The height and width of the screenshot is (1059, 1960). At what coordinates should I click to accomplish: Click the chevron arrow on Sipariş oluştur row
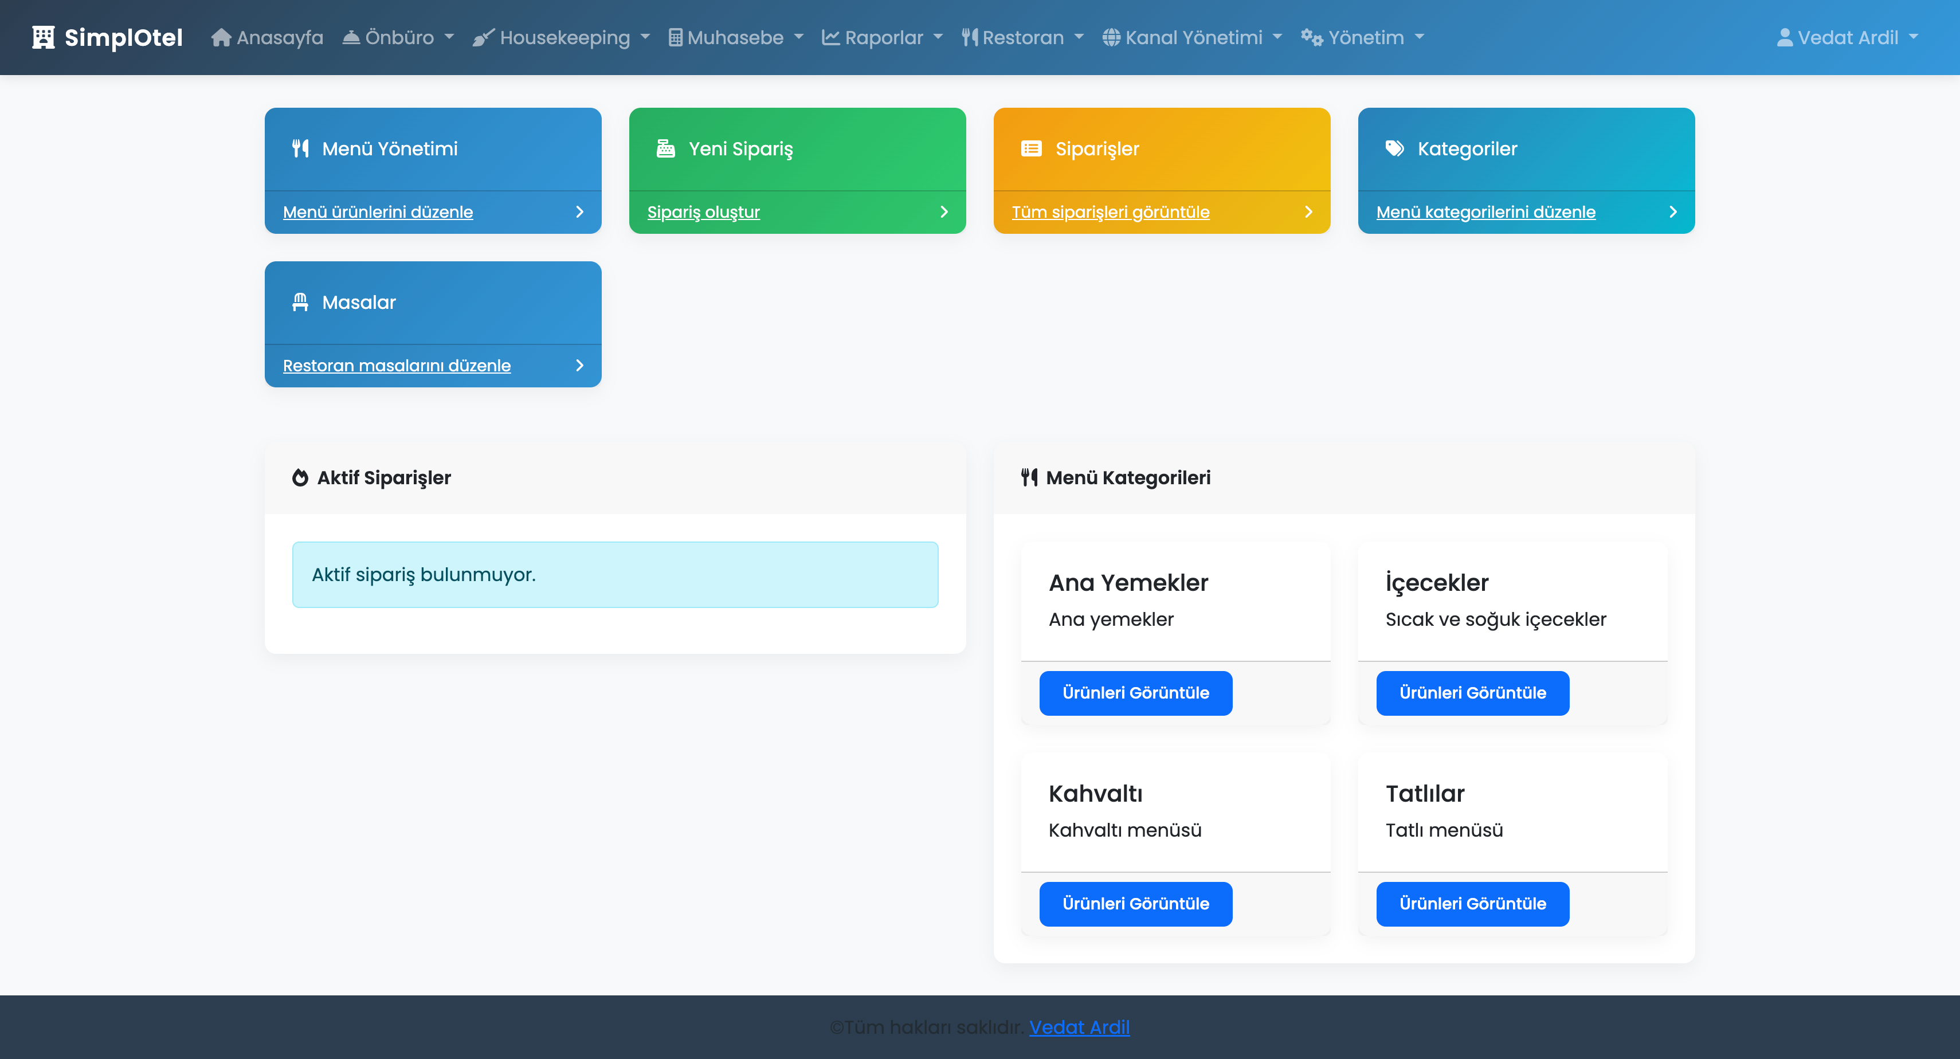943,212
